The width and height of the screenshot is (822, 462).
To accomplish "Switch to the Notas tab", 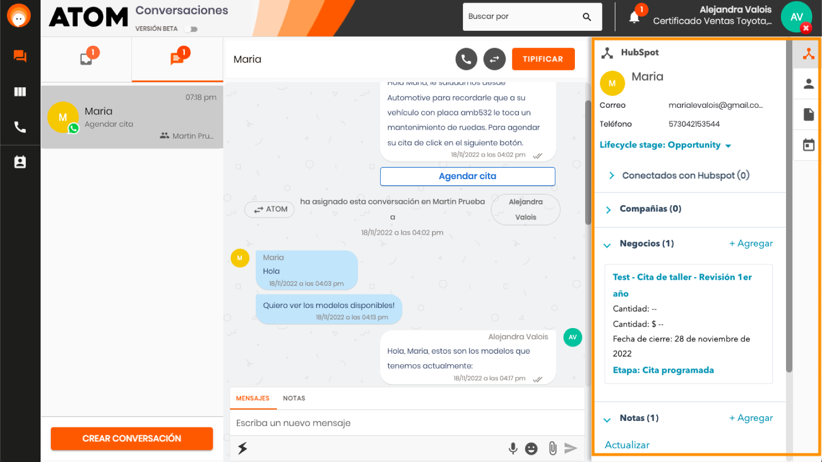I will 294,398.
